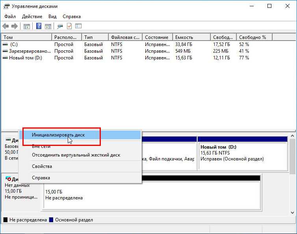Minimize the Disk Management window

(252, 6)
